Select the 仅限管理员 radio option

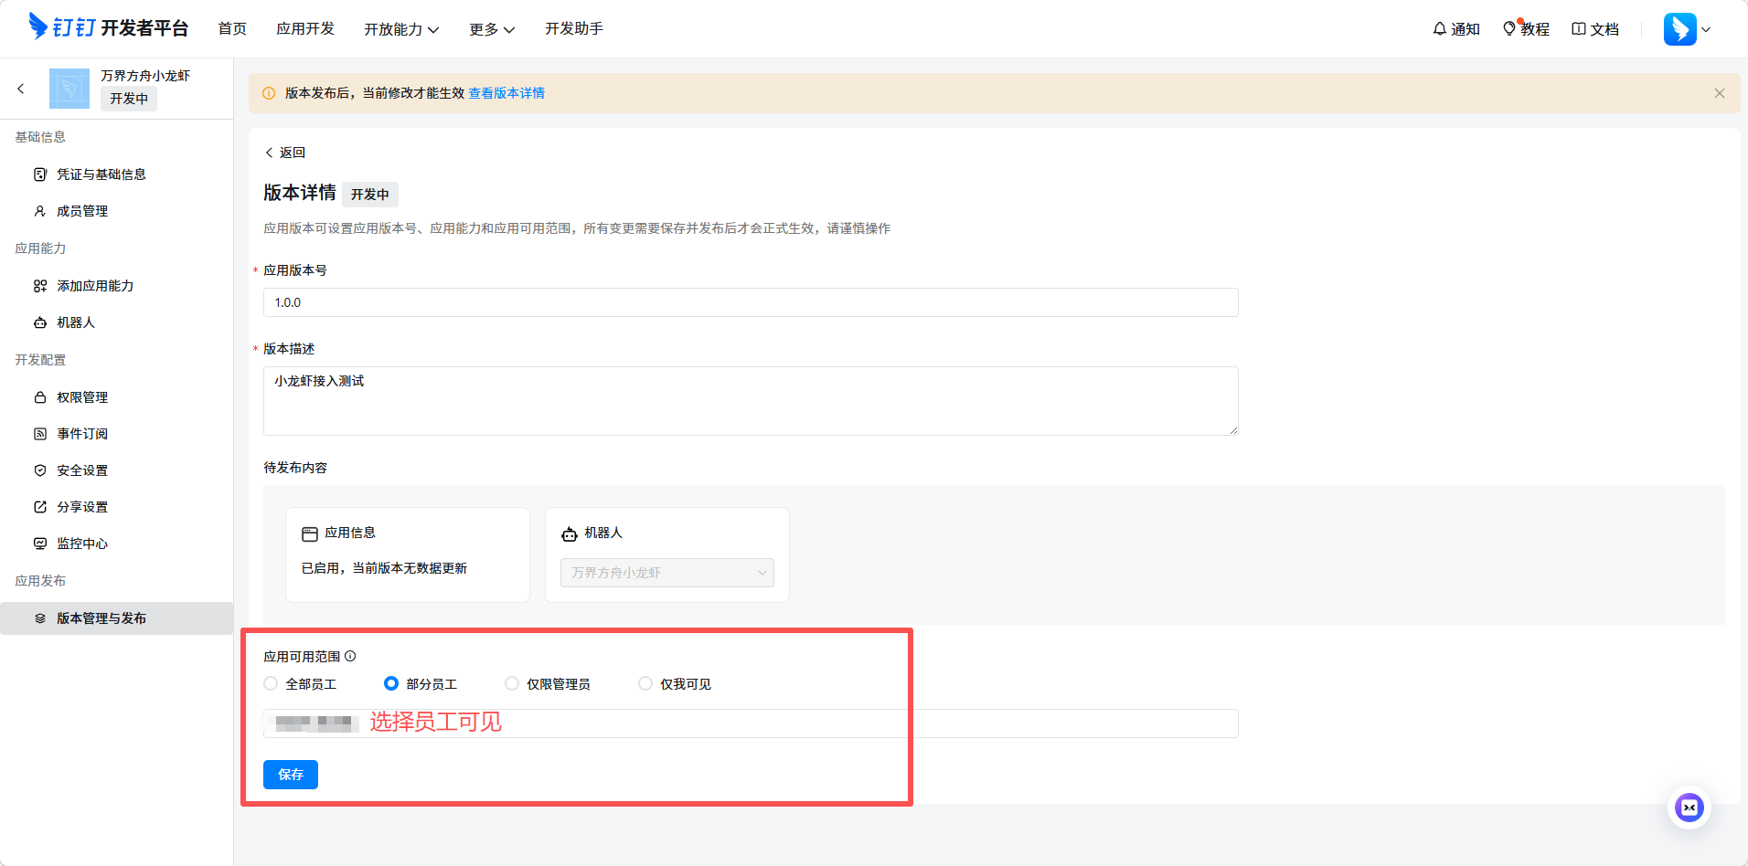[512, 683]
